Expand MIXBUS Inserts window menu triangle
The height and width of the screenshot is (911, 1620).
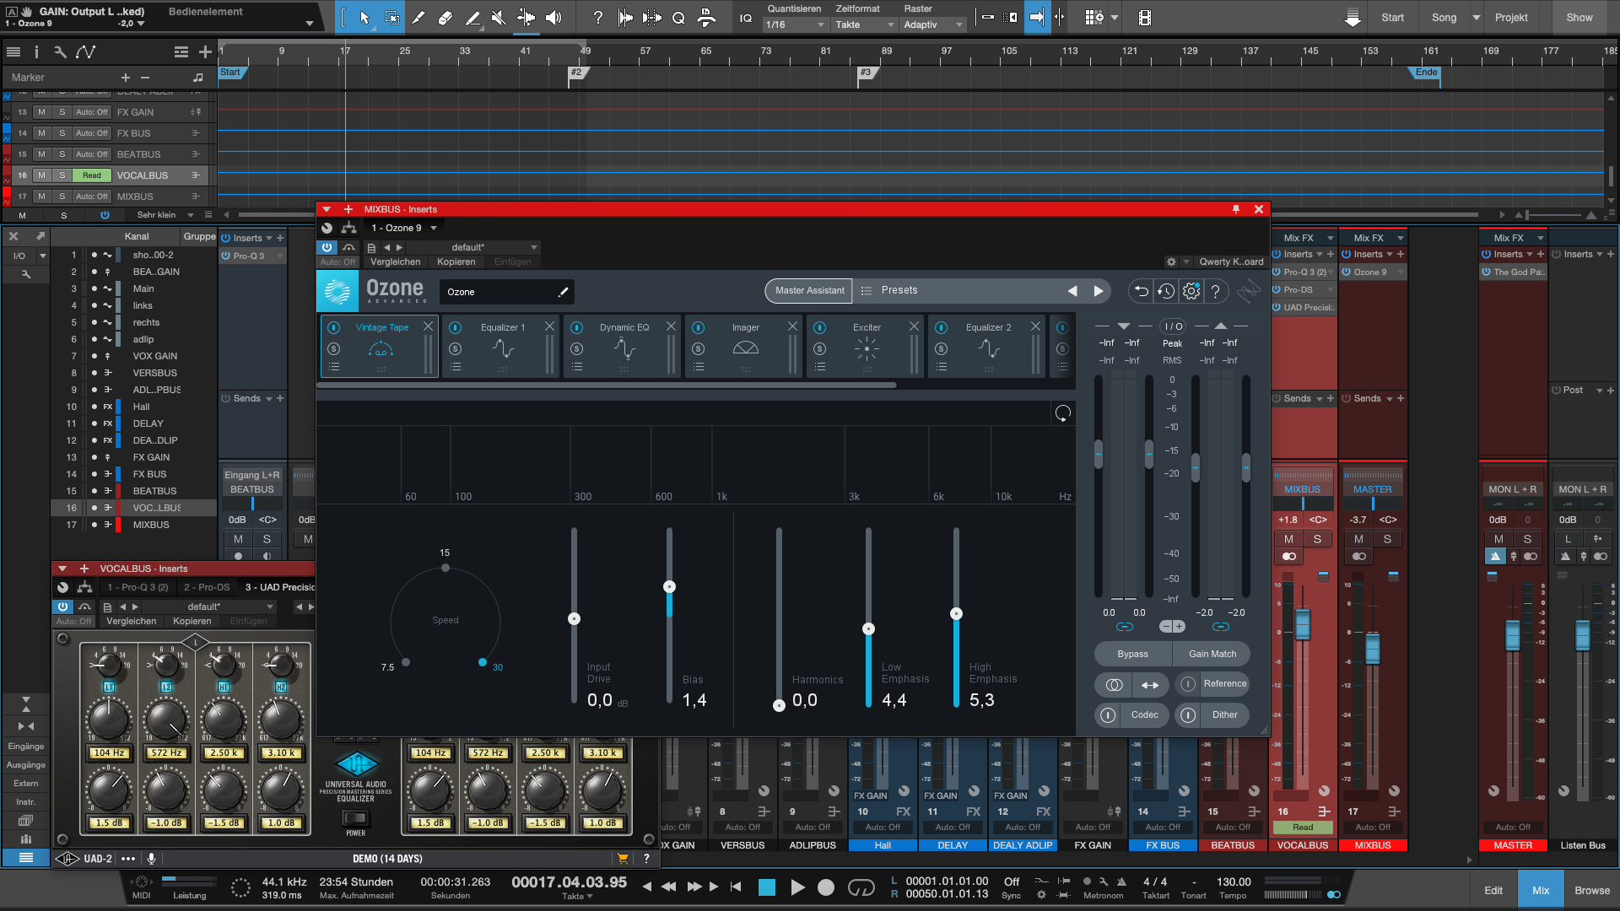[327, 209]
